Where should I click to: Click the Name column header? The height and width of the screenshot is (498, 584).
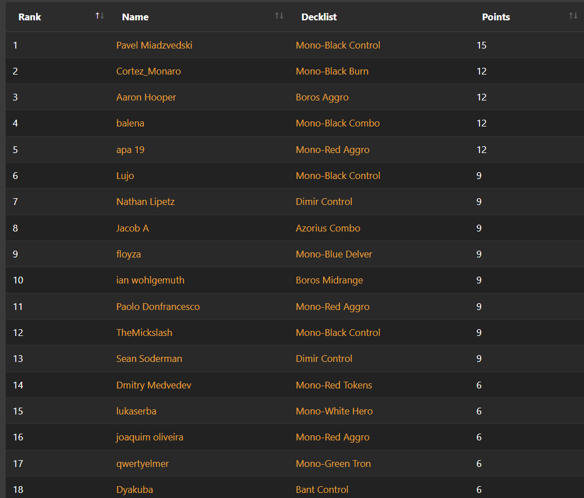click(x=135, y=17)
